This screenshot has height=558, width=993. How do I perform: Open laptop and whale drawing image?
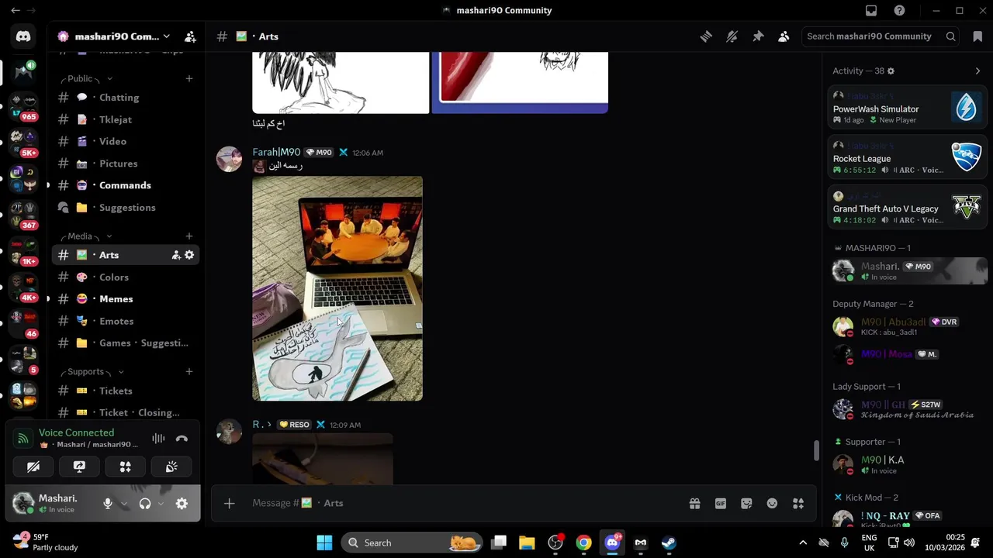coord(337,288)
